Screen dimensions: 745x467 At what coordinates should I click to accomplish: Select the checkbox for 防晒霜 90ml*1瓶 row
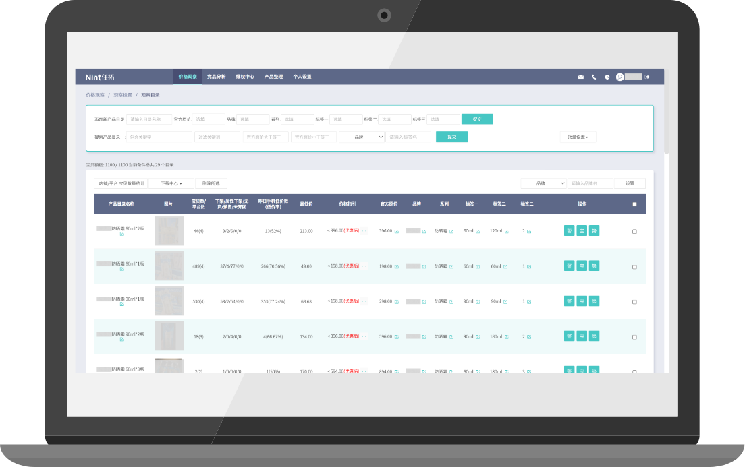click(634, 301)
